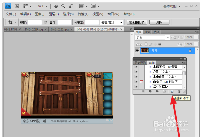The image size is (200, 137).
Task: Switch to the 通道 tab
Action: [x=147, y=32]
